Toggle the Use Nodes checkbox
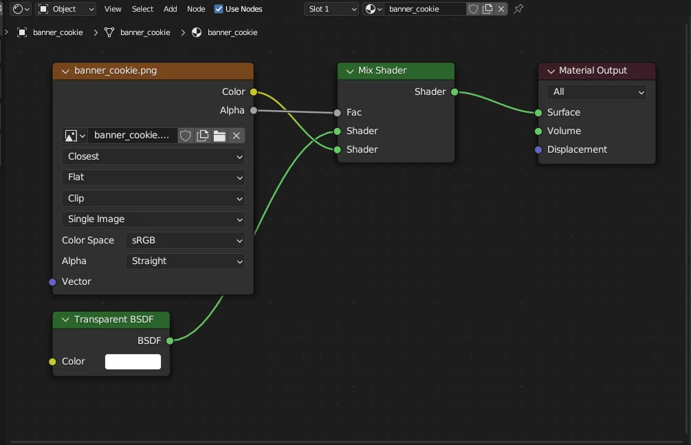Screen dimensions: 691x445 point(219,9)
